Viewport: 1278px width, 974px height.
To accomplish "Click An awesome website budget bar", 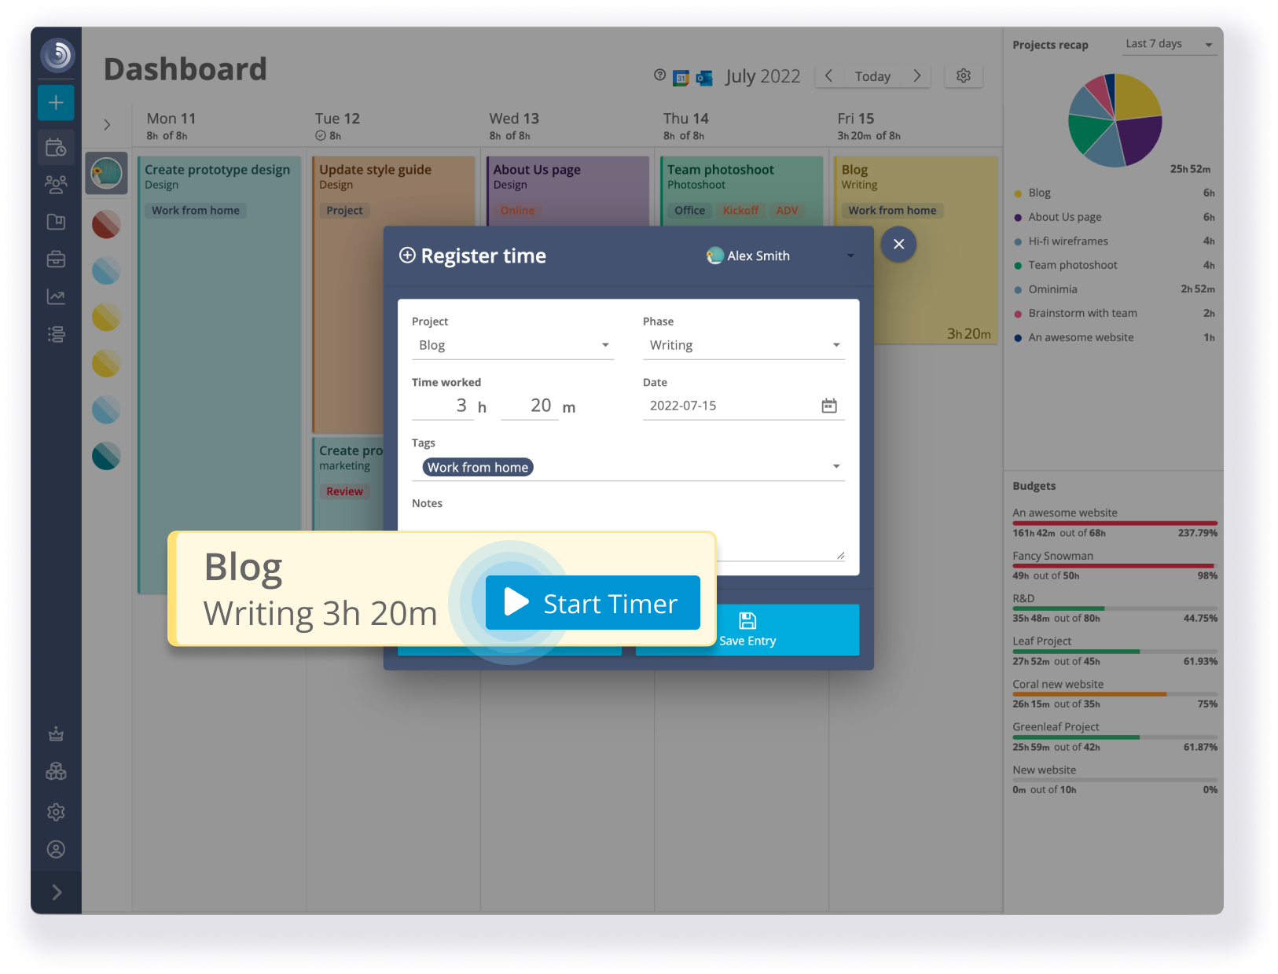I will (x=1115, y=523).
